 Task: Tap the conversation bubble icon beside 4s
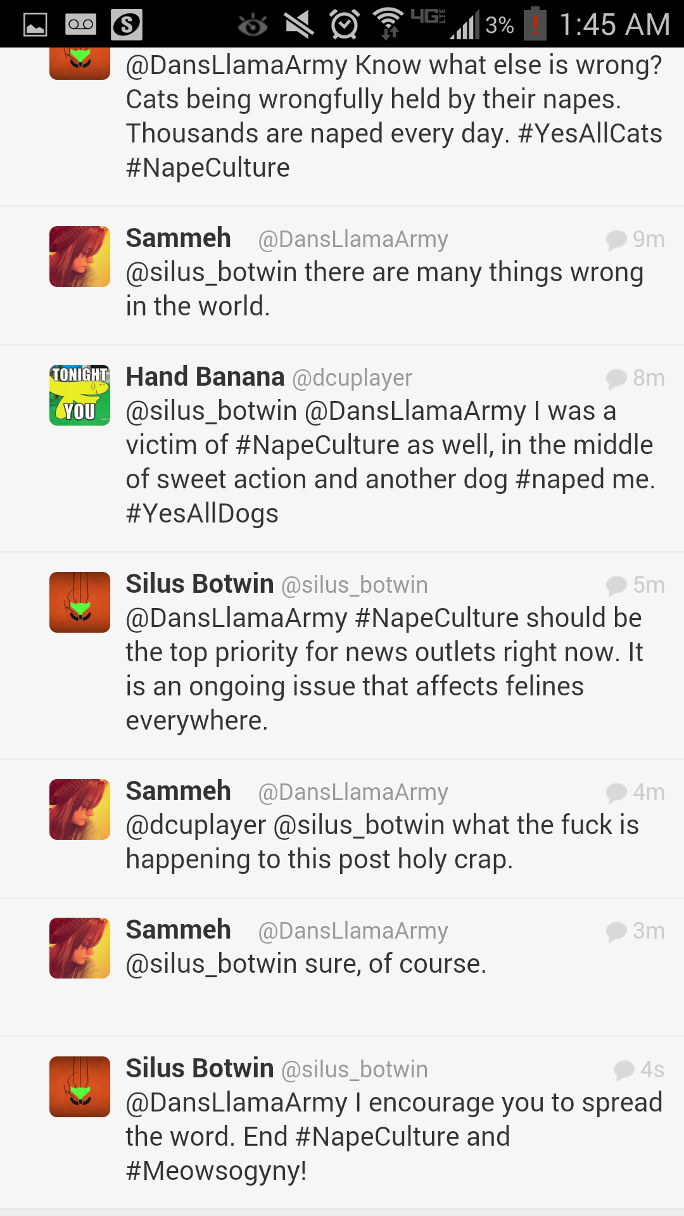click(624, 1070)
